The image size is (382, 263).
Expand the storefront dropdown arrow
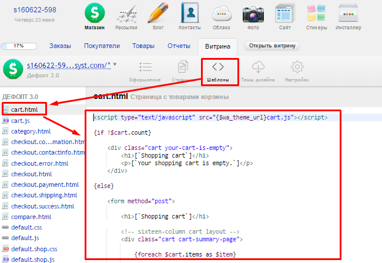(115, 64)
